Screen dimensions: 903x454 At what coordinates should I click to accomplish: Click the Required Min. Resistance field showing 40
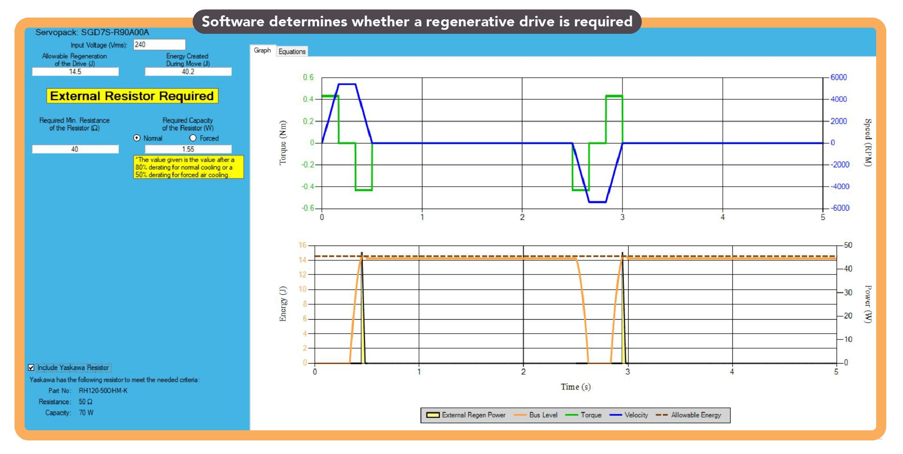pyautogui.click(x=75, y=149)
